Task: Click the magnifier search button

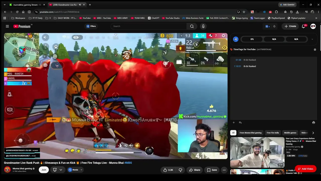Action: tap(192, 26)
